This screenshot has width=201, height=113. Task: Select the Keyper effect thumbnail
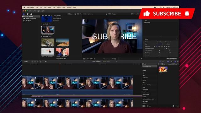coord(163,69)
